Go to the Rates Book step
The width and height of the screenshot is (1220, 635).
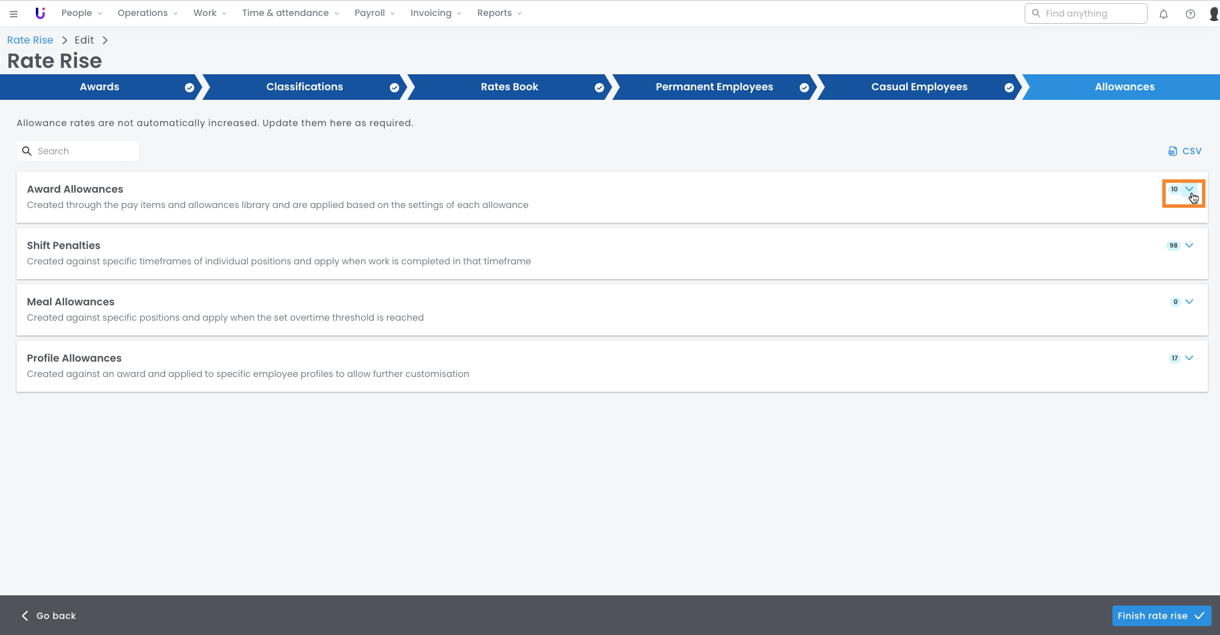click(509, 87)
